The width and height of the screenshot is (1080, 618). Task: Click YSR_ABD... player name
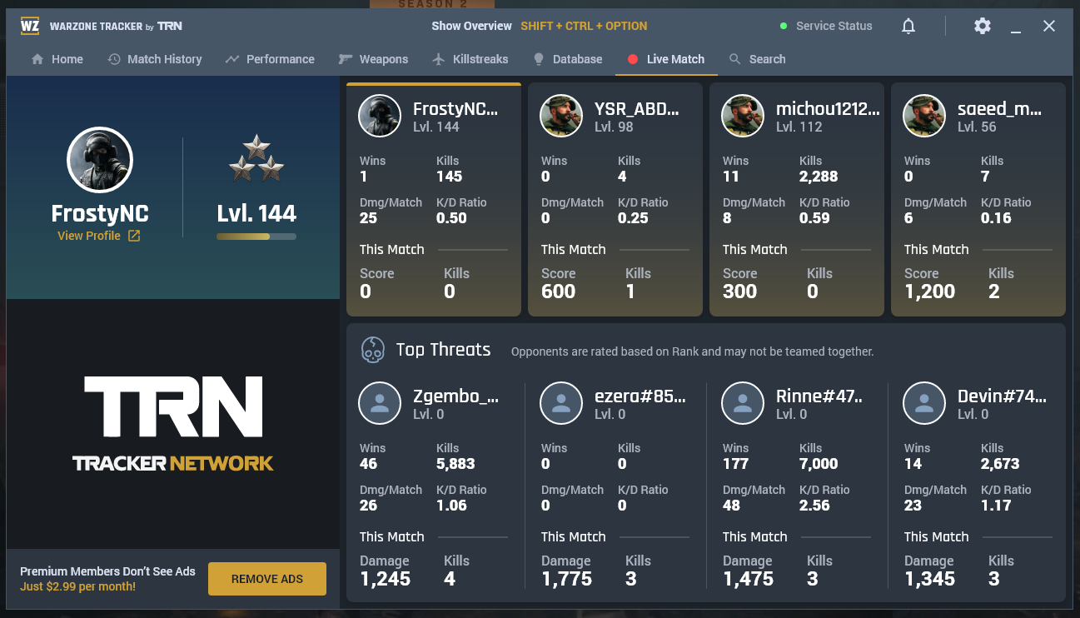pyautogui.click(x=636, y=109)
